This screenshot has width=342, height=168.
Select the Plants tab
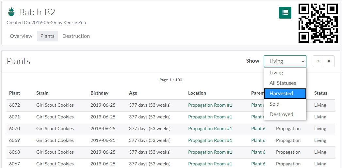pyautogui.click(x=47, y=36)
